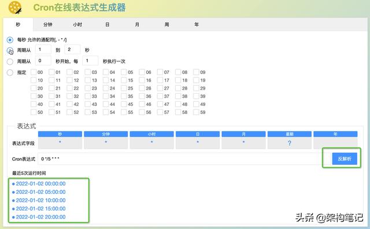Check the 00 second checkbox
The image size is (370, 229).
34,72
